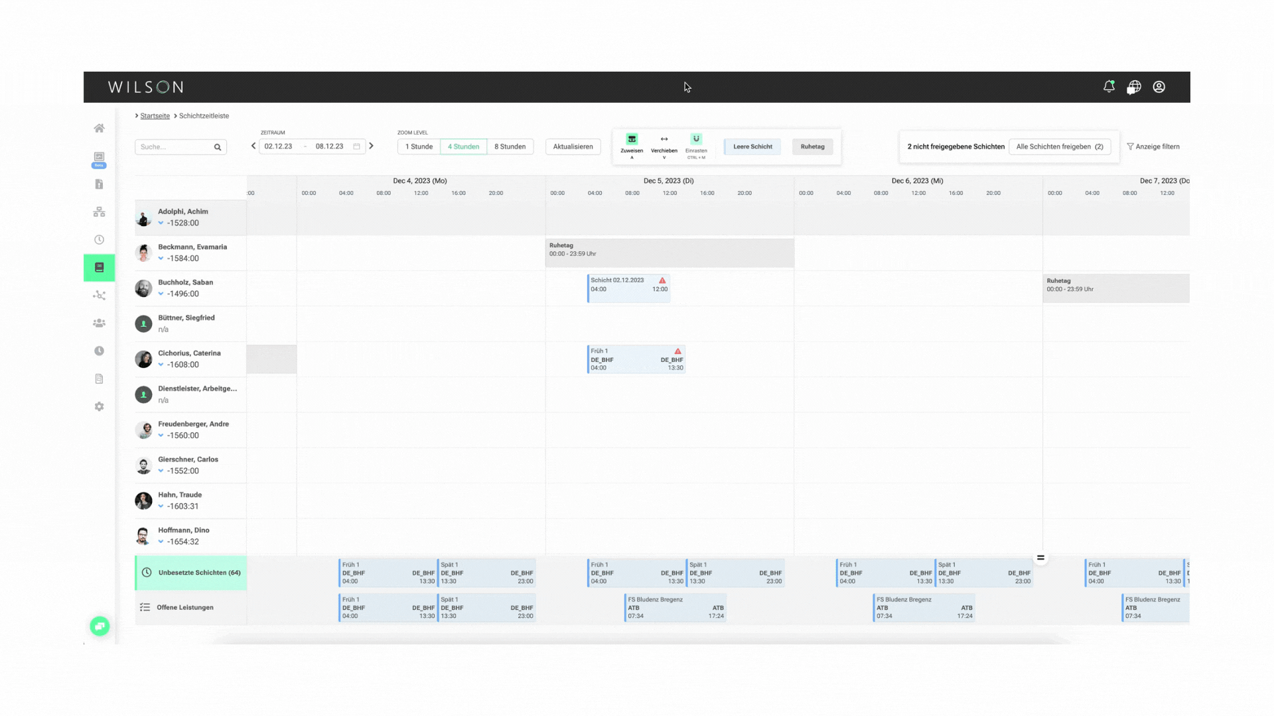The height and width of the screenshot is (716, 1274).
Task: Select FS Bludenz Bregenz block on Dec 5
Action: [x=675, y=608]
